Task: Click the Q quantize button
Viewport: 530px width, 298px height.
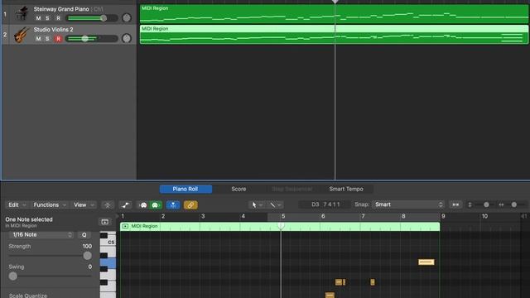Action: (x=84, y=234)
